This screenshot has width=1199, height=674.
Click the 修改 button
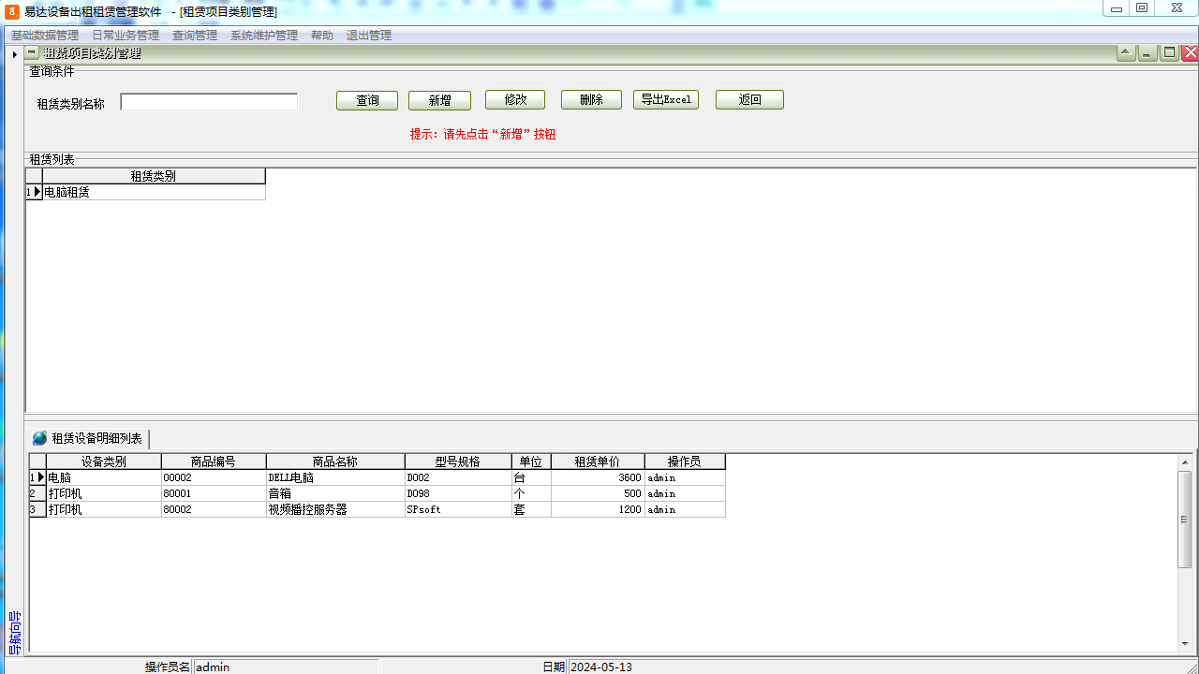[514, 100]
